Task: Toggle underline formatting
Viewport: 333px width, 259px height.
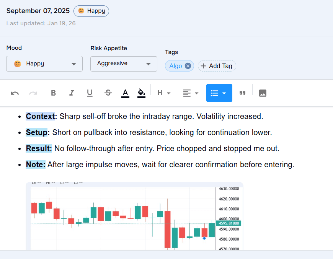Action: tap(90, 93)
